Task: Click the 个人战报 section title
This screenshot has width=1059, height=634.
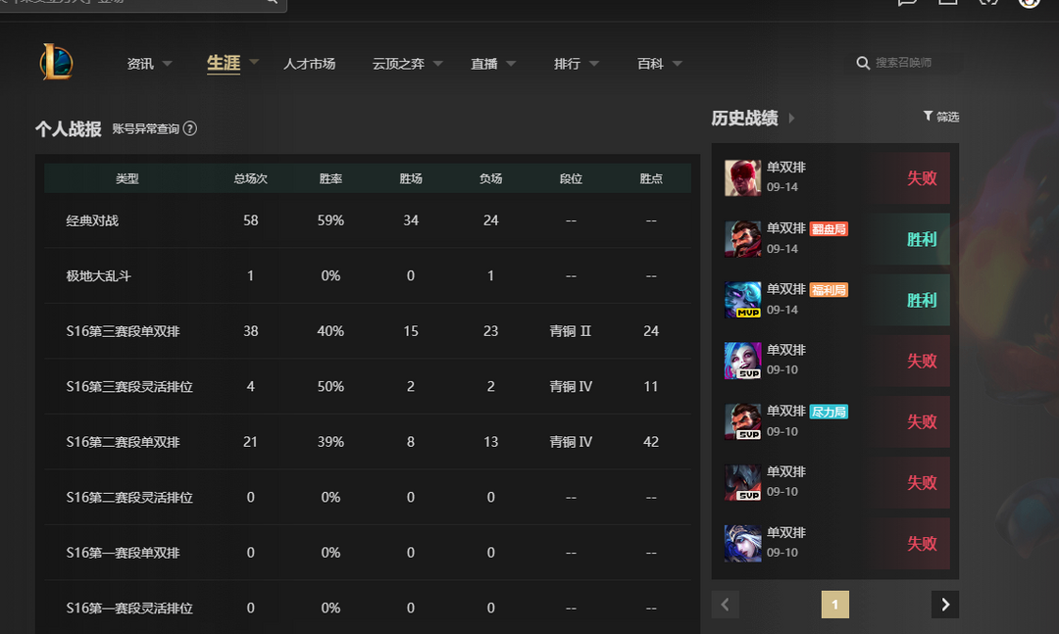Action: click(x=69, y=129)
